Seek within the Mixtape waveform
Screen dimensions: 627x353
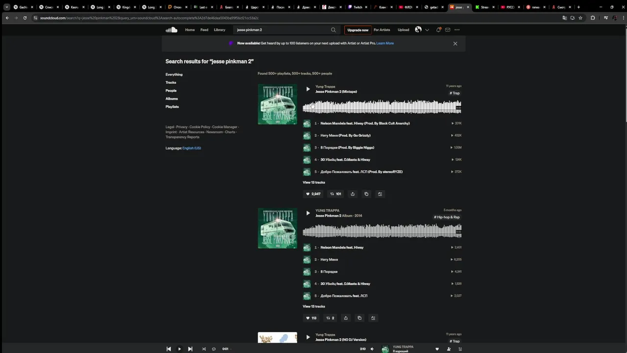pyautogui.click(x=382, y=106)
